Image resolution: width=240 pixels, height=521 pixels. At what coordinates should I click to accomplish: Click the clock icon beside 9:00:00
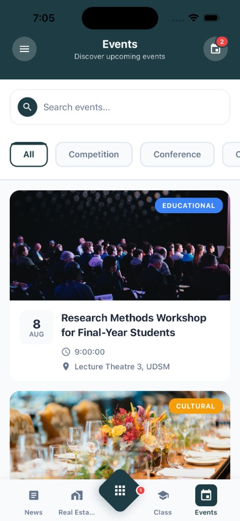click(x=66, y=352)
